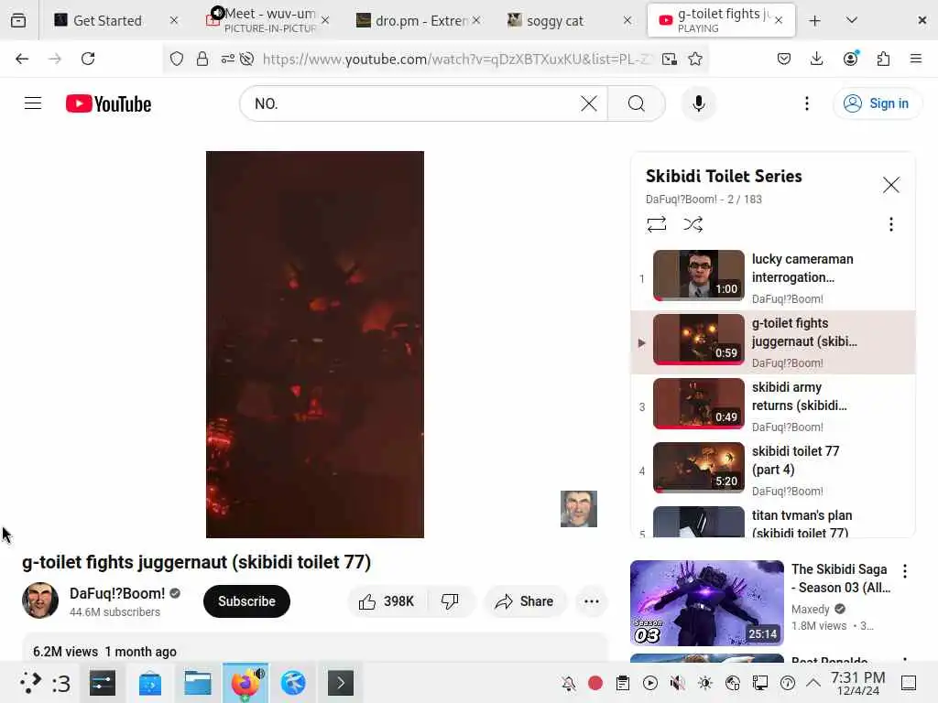The width and height of the screenshot is (938, 703).
Task: Open the Firefox application menu
Action: point(915,59)
